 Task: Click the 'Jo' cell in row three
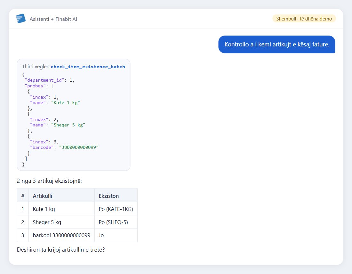tap(116, 235)
